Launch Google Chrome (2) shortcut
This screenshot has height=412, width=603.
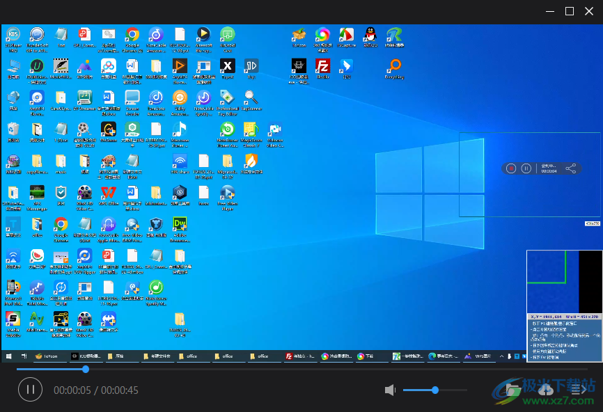point(132,40)
